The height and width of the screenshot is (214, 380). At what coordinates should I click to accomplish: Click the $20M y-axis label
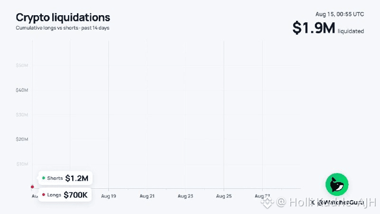22,139
